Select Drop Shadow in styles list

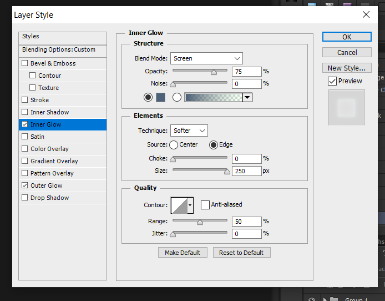pyautogui.click(x=49, y=198)
